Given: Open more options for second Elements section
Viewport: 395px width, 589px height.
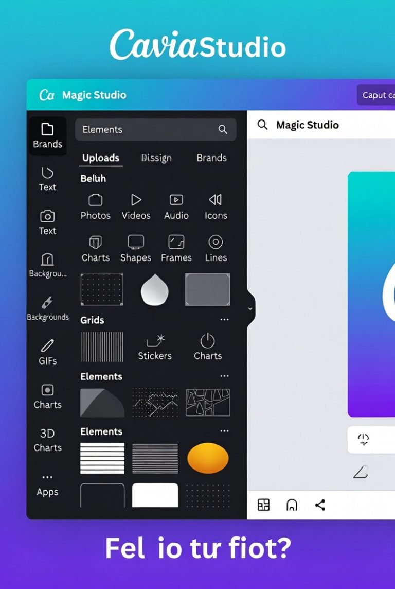Looking at the screenshot, I should [224, 431].
